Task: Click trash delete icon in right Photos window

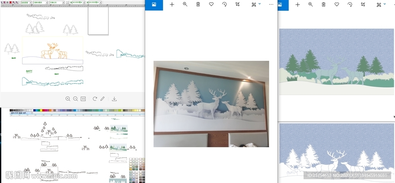Action: pyautogui.click(x=324, y=5)
